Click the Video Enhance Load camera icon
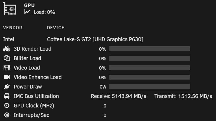 point(7,77)
